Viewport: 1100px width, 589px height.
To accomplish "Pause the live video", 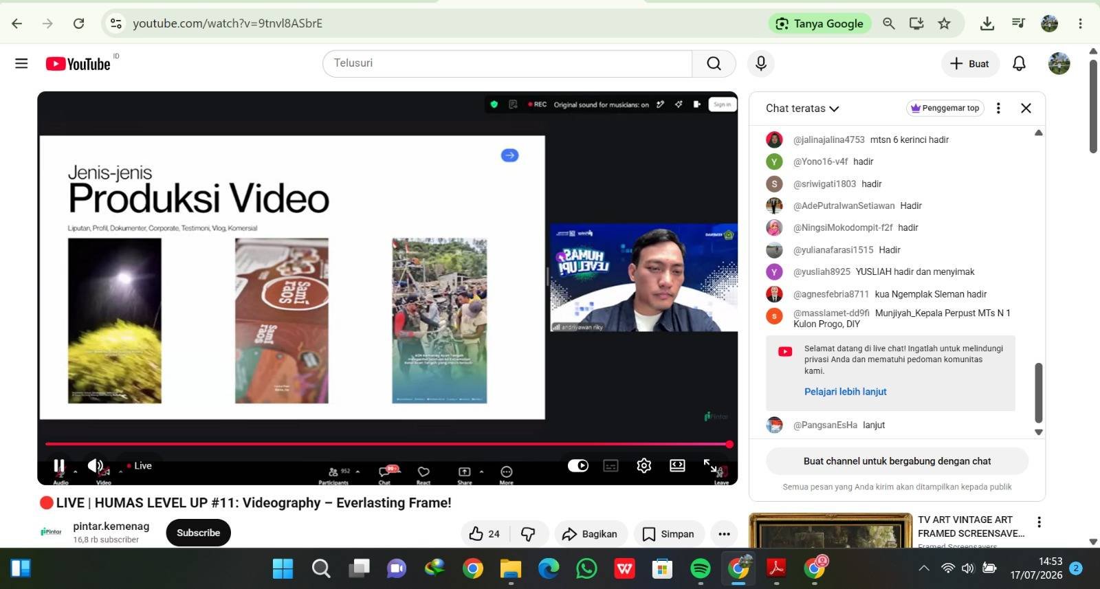I will pyautogui.click(x=59, y=466).
